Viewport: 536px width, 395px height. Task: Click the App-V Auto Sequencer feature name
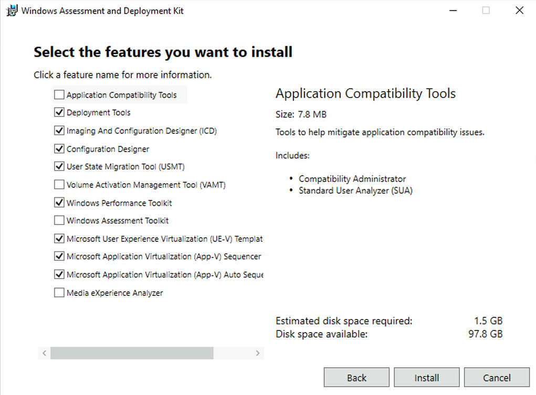[165, 275]
